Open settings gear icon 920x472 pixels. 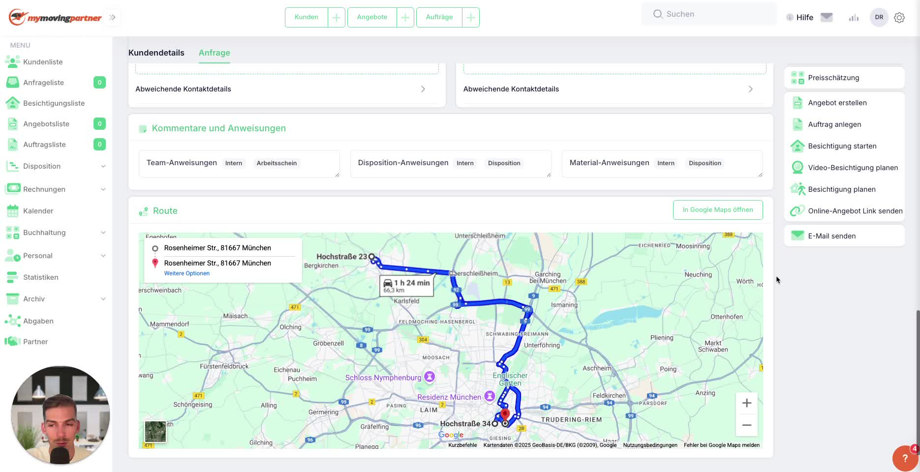point(899,18)
